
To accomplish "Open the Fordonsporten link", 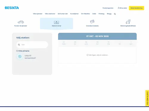I will tap(108, 8).
